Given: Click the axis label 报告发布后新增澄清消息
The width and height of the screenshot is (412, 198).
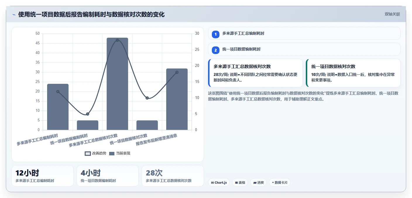Looking at the screenshot, I should pyautogui.click(x=157, y=140).
